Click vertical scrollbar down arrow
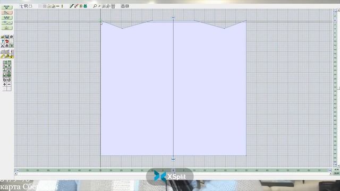The width and height of the screenshot is (340, 191). tap(338, 166)
